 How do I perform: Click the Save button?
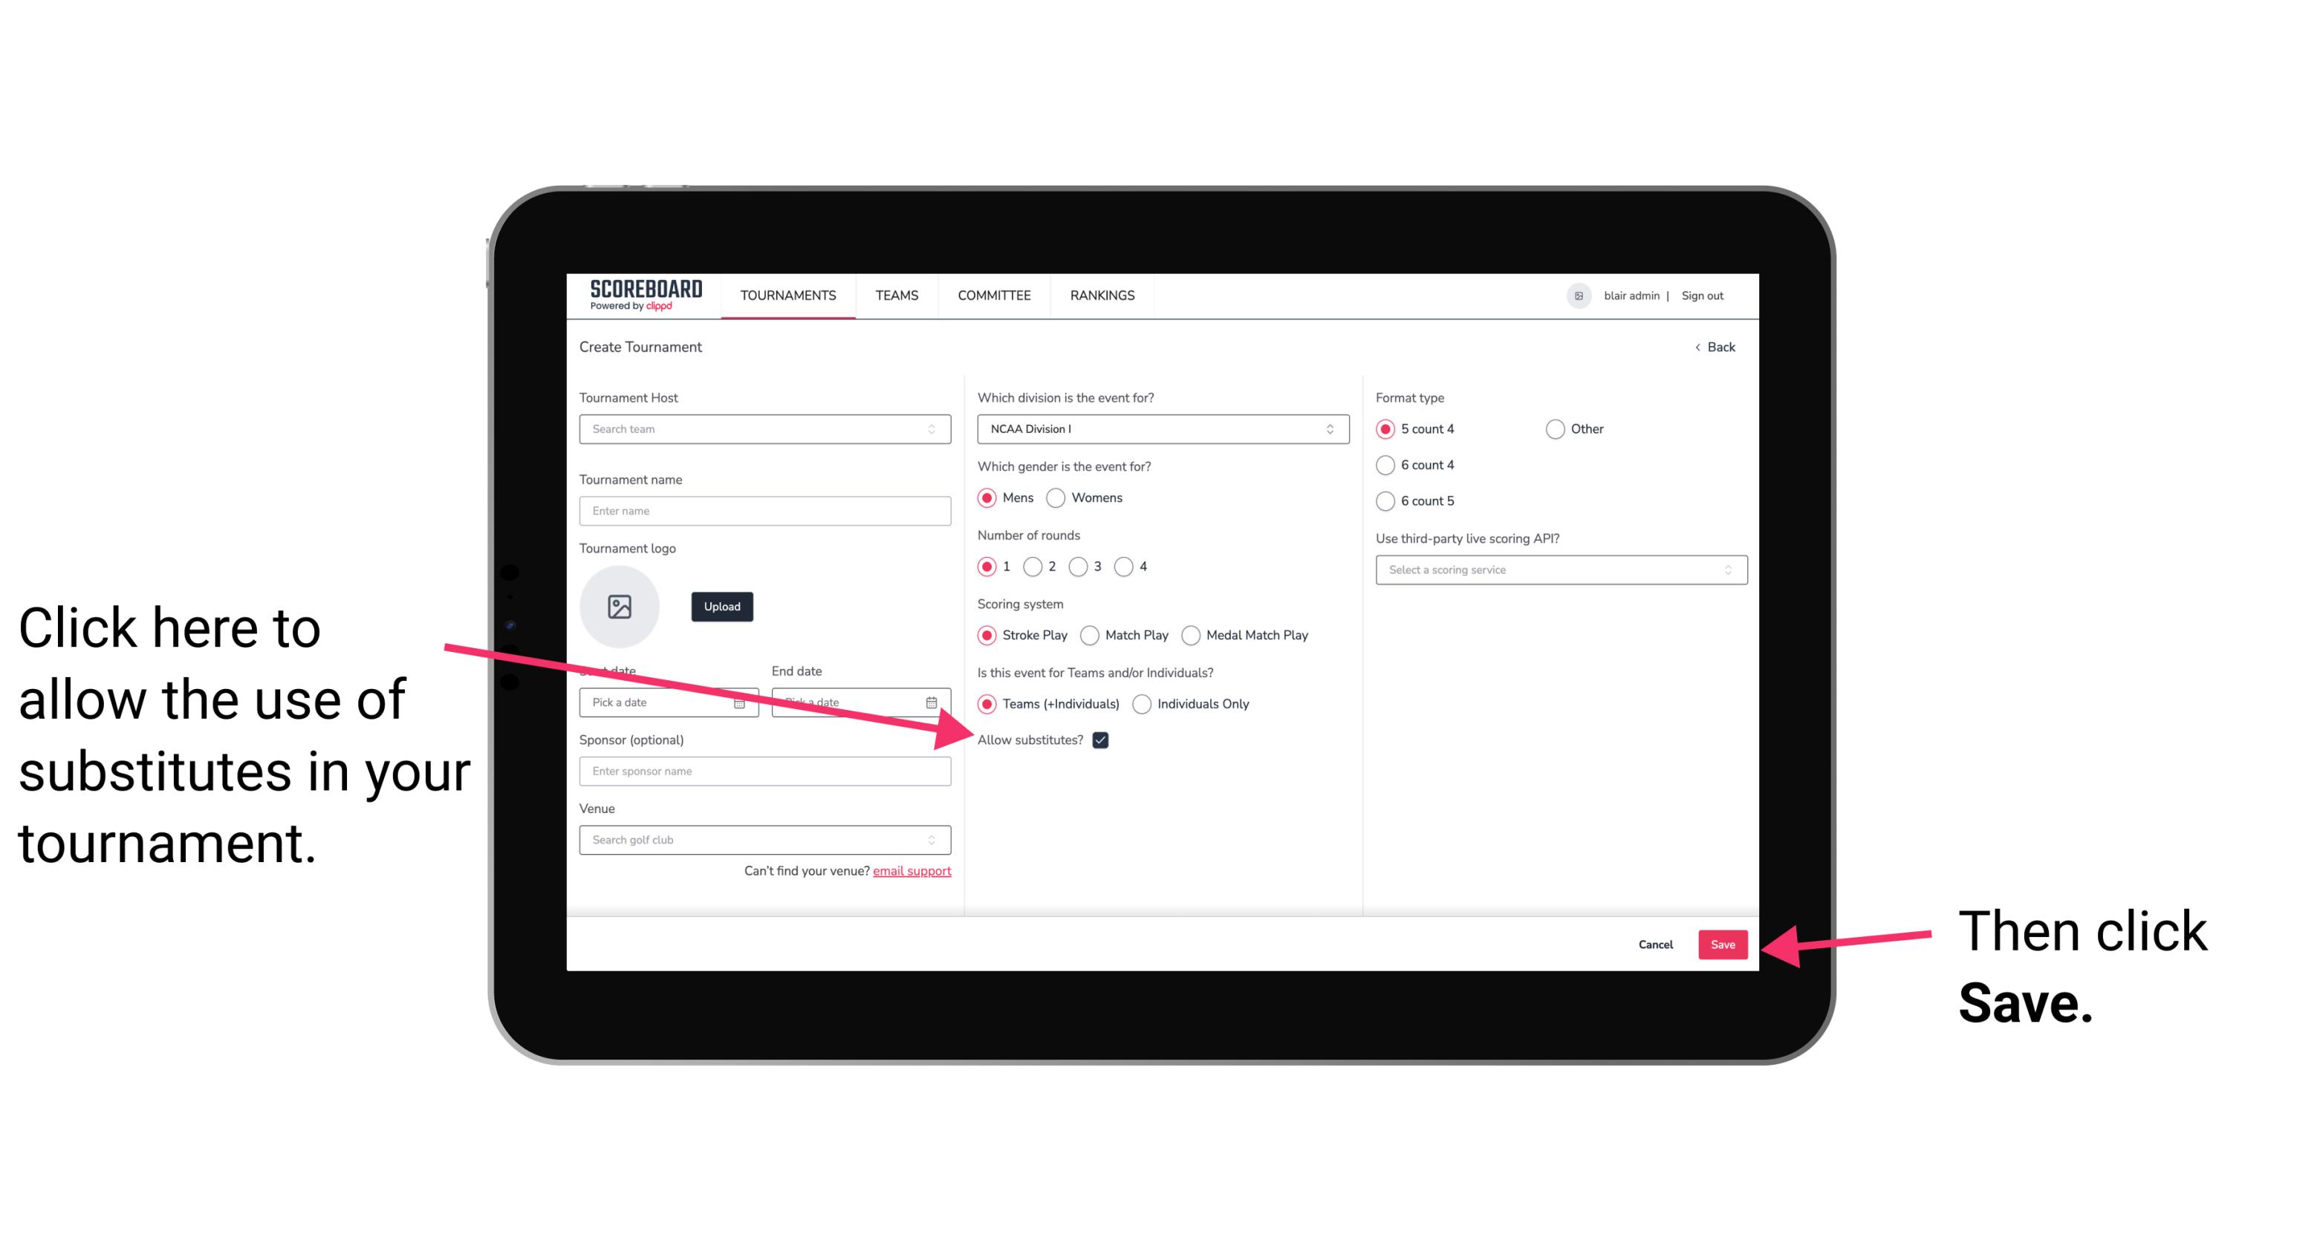[1723, 942]
